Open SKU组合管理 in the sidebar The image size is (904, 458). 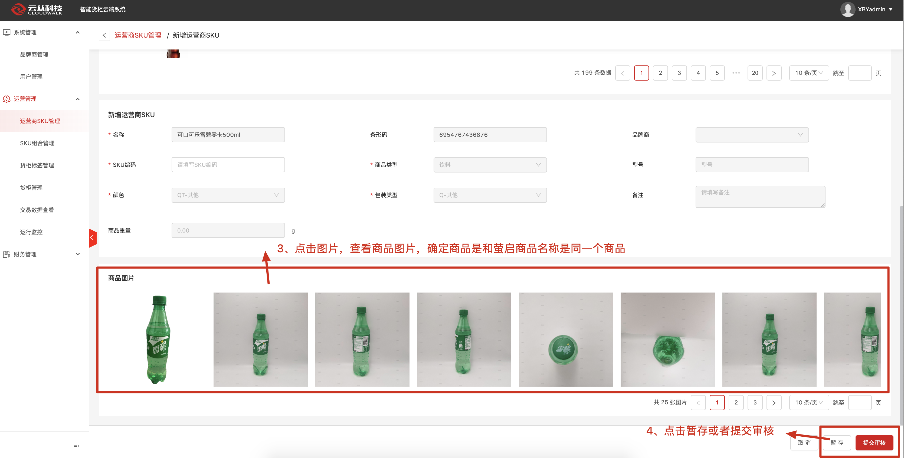(37, 143)
